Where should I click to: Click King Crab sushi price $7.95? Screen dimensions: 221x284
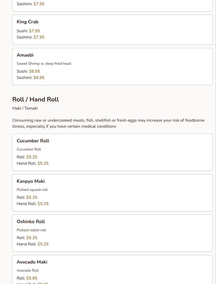pyautogui.click(x=34, y=31)
